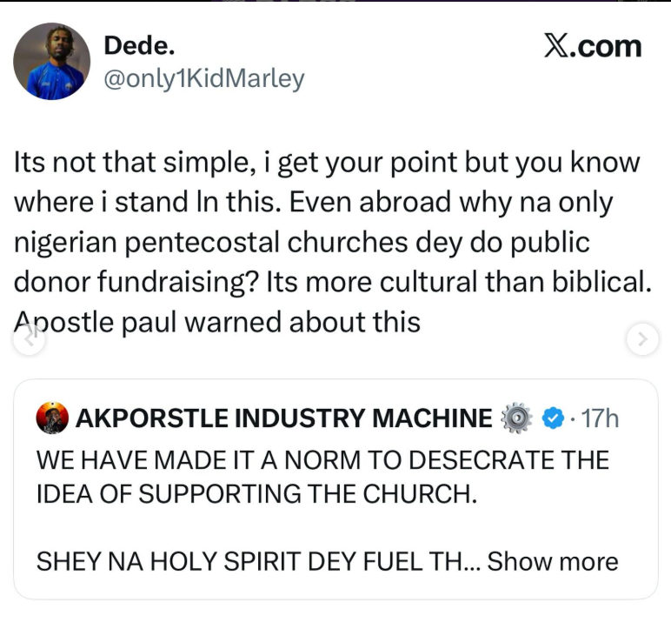This screenshot has height=622, width=671.
Task: Expand quoted post with "Show more"
Action: coord(553,561)
